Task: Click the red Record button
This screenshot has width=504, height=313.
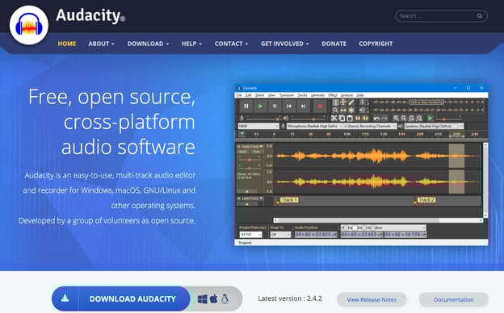Action: pyautogui.click(x=320, y=106)
